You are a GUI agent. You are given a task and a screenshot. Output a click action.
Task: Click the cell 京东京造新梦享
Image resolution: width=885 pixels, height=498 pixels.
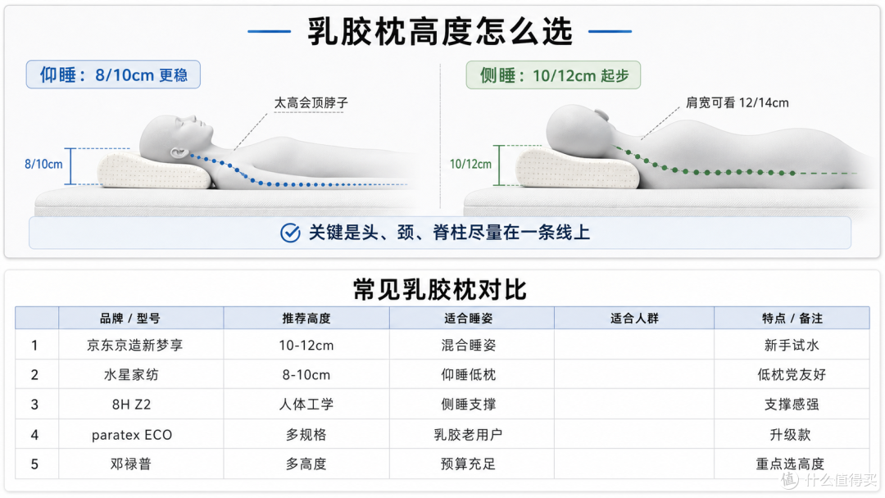(141, 345)
